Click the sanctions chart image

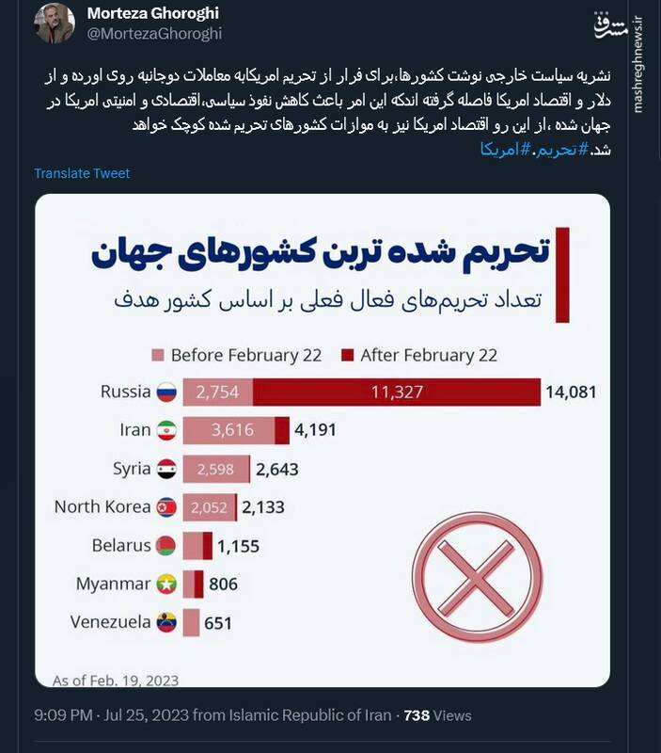pyautogui.click(x=329, y=433)
